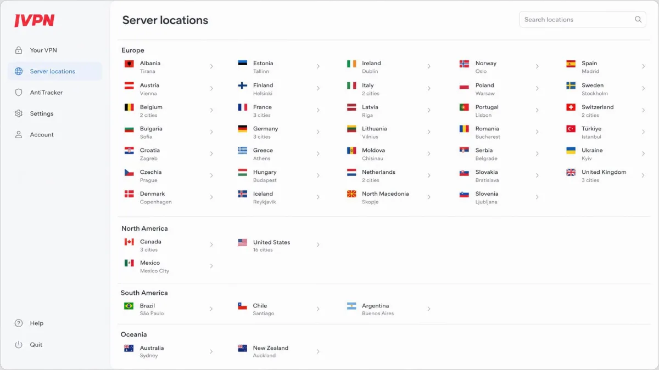The image size is (659, 370).
Task: Click the Czechia Prague entry
Action: click(169, 175)
